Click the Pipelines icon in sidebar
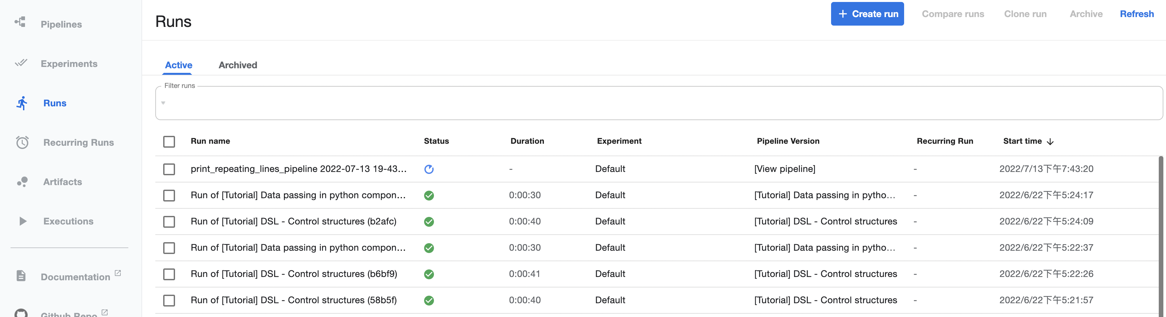This screenshot has height=317, width=1166. click(x=20, y=22)
